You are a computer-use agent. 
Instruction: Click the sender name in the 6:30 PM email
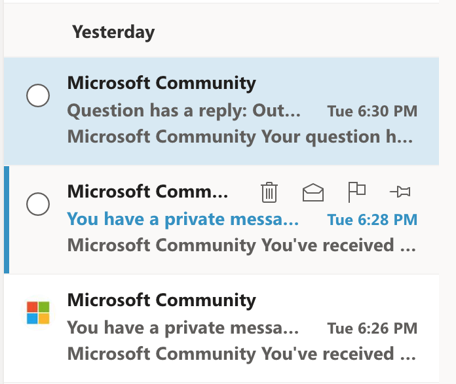click(161, 83)
